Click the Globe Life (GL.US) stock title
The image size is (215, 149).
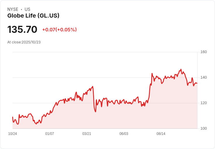pos(33,16)
